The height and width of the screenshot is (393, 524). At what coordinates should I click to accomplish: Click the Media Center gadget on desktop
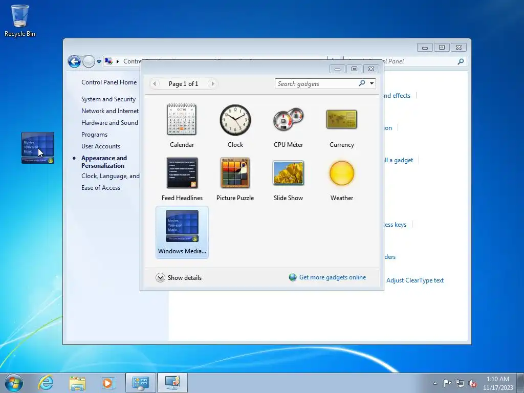[x=37, y=147]
